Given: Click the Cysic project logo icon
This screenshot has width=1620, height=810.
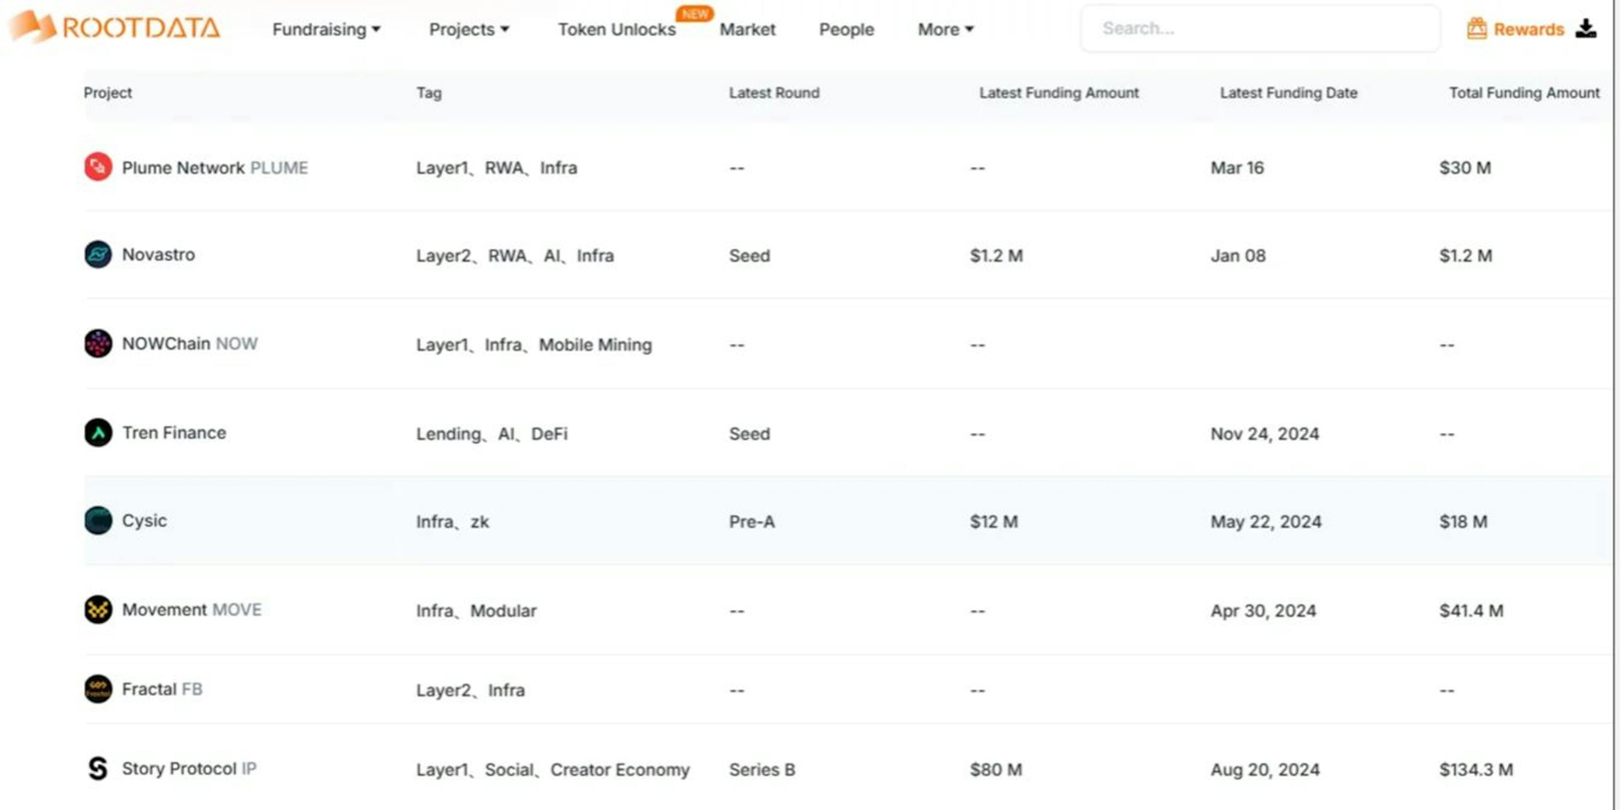Looking at the screenshot, I should tap(98, 521).
